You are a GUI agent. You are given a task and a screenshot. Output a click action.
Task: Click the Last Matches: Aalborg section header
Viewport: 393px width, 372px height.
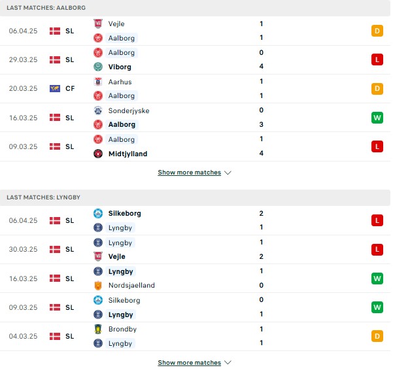coord(195,8)
